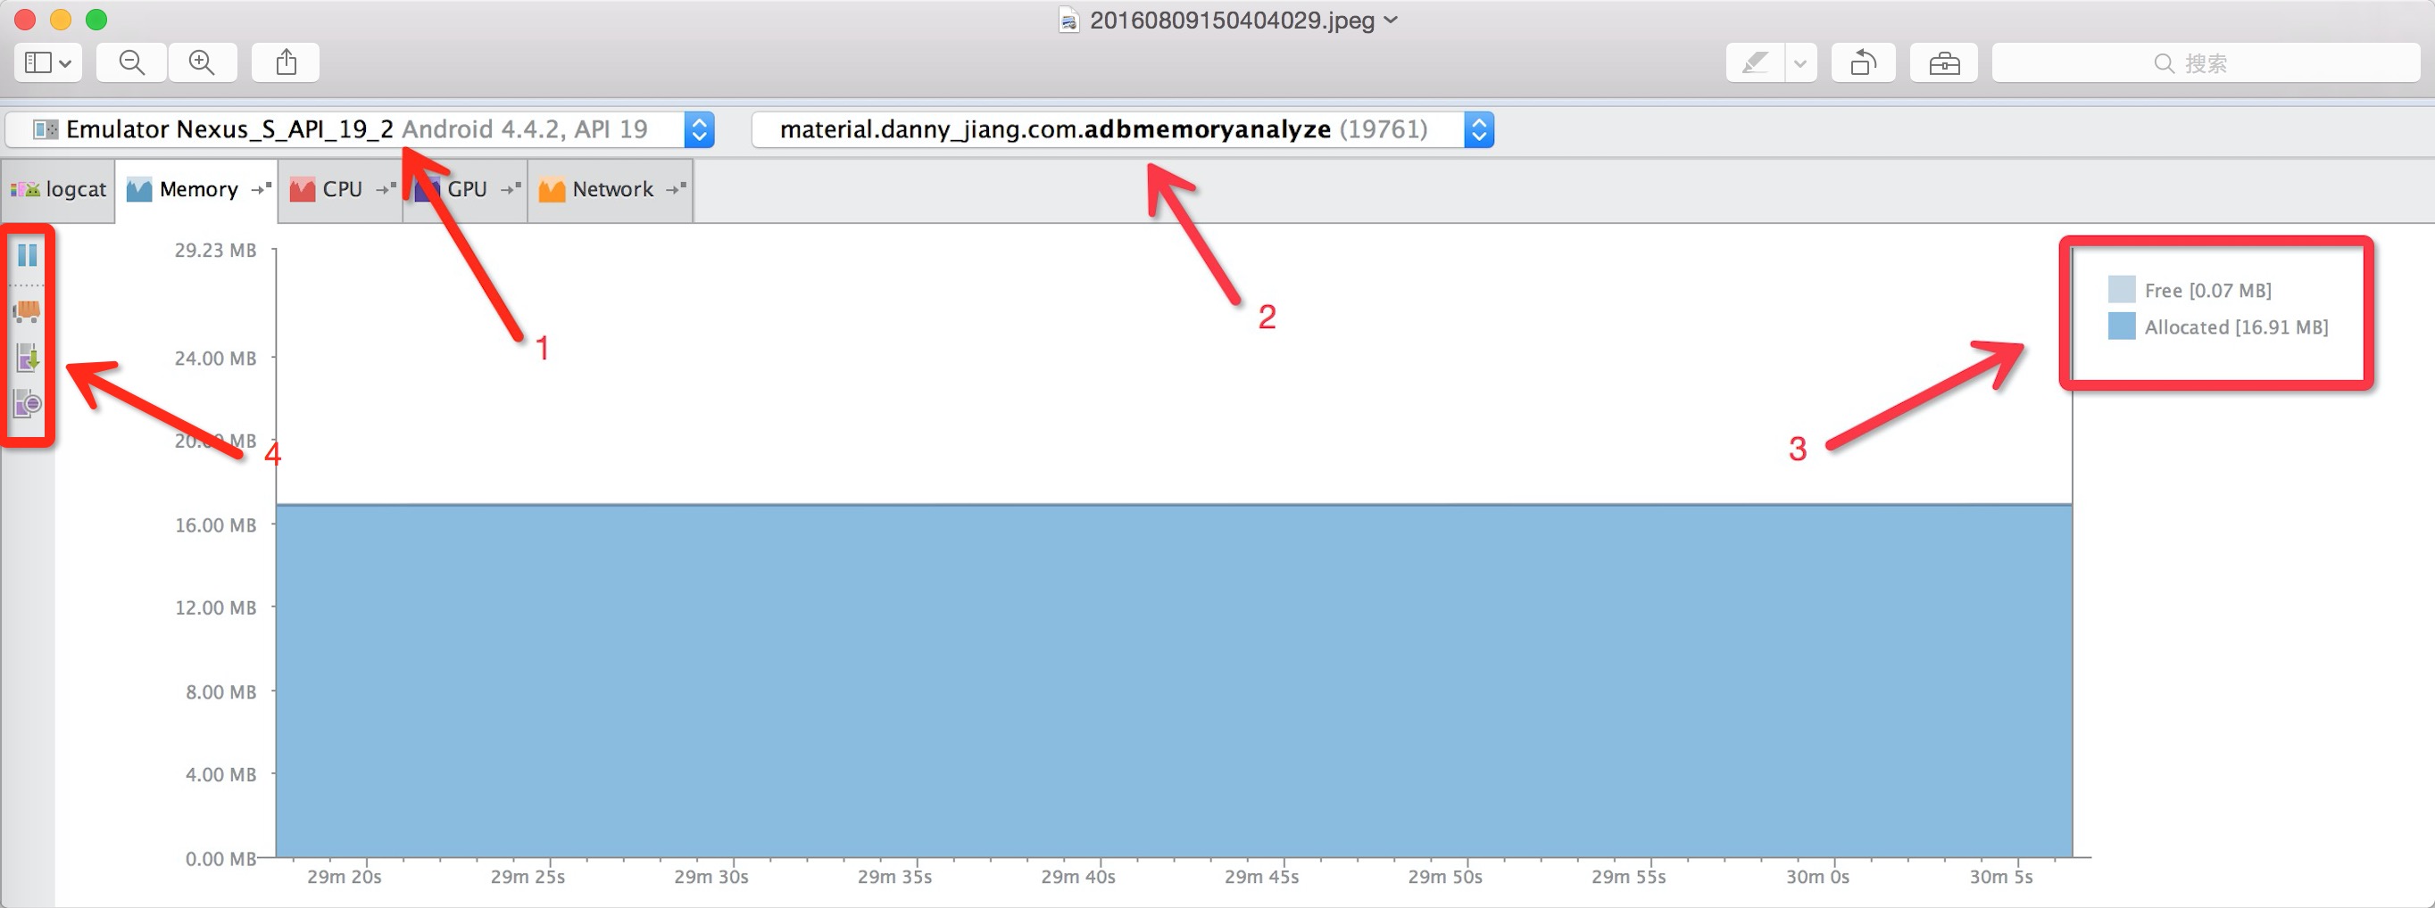The width and height of the screenshot is (2435, 908).
Task: Open the Emulator Nexus_S_API_19_2 device dropdown
Action: pyautogui.click(x=700, y=129)
